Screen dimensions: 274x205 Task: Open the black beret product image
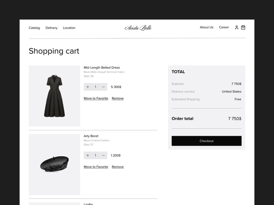pyautogui.click(x=54, y=165)
